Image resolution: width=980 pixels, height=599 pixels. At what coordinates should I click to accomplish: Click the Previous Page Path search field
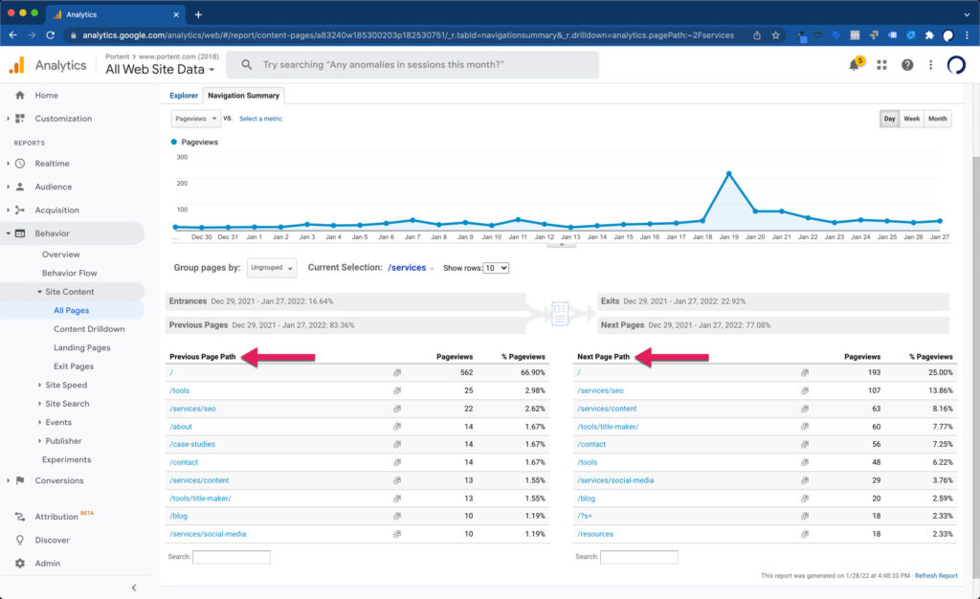pos(232,557)
